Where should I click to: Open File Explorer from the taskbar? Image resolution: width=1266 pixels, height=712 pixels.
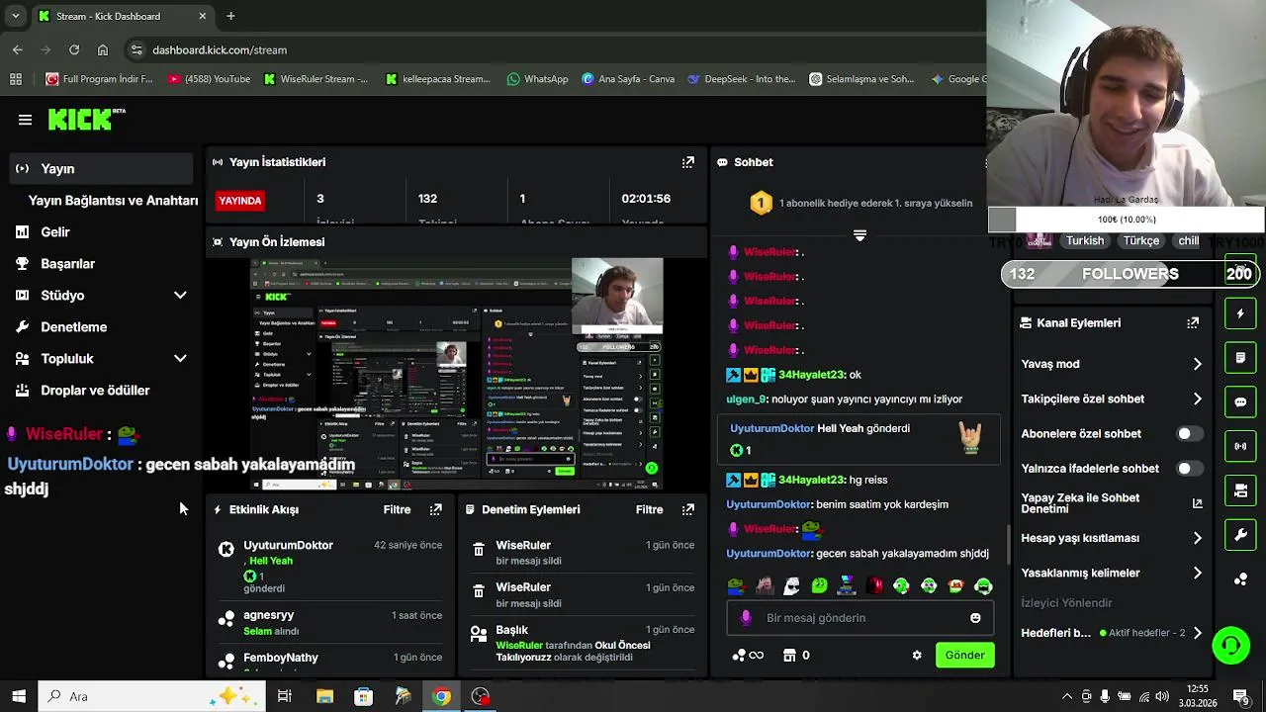tap(324, 697)
